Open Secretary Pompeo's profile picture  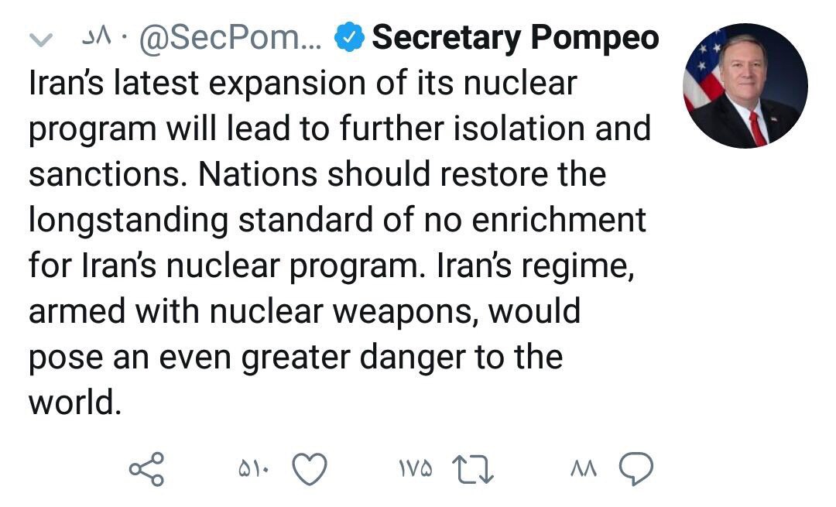[x=745, y=86]
